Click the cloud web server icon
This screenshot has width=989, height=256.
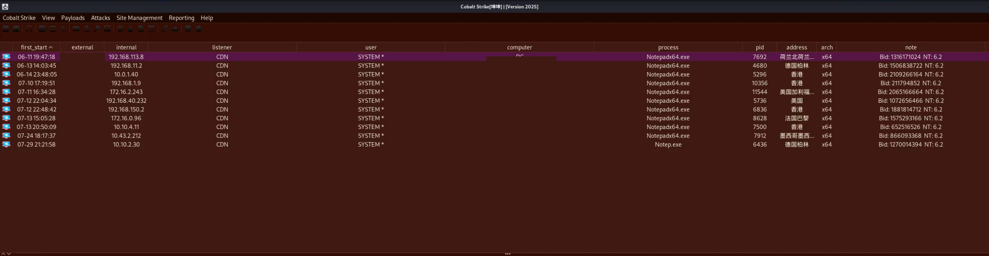pos(175,29)
